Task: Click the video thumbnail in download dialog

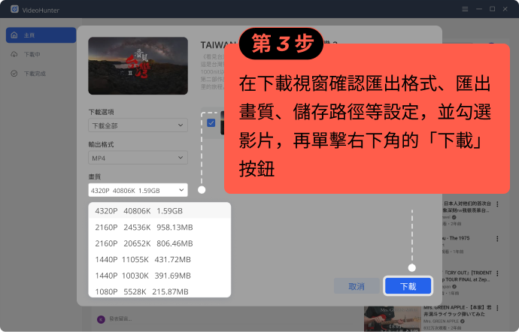Action: point(138,66)
